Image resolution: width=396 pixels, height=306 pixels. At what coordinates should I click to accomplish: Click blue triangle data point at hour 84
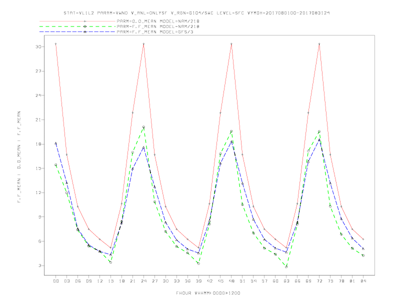[x=363, y=248]
